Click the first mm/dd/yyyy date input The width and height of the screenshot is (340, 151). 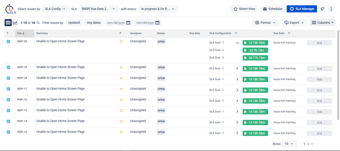point(119,23)
